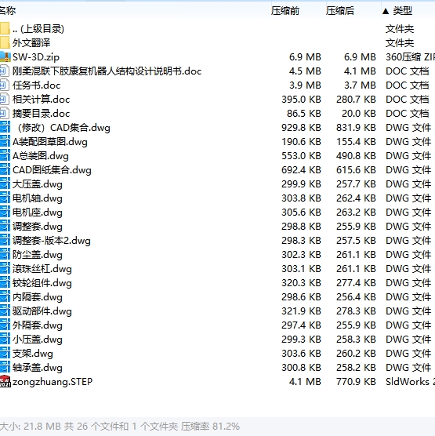Click the 86.5 KB original size value
Image resolution: width=435 pixels, height=436 pixels.
(304, 114)
